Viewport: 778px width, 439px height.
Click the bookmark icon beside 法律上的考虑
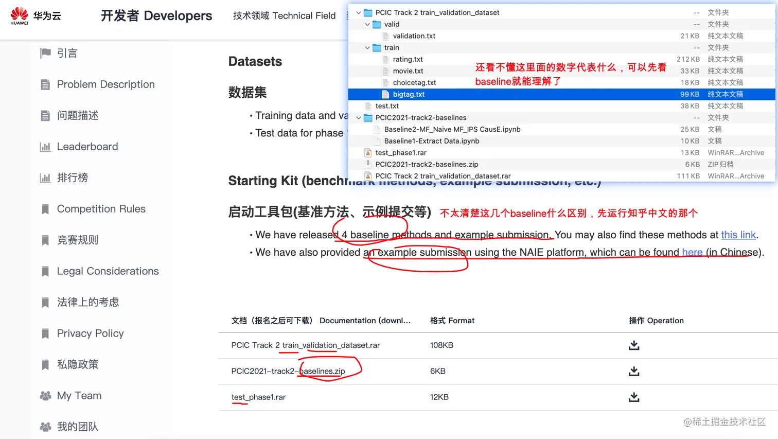(45, 302)
